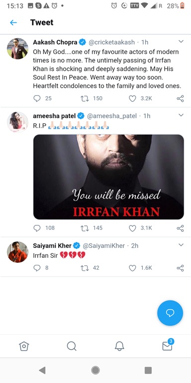
Task: Expand menu chevron on ameesha patel's tweet
Action: pyautogui.click(x=181, y=115)
